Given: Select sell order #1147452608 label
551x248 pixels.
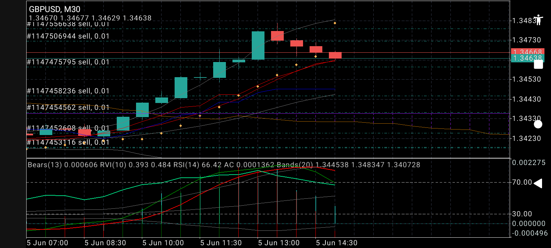Looking at the screenshot, I should click(x=68, y=128).
